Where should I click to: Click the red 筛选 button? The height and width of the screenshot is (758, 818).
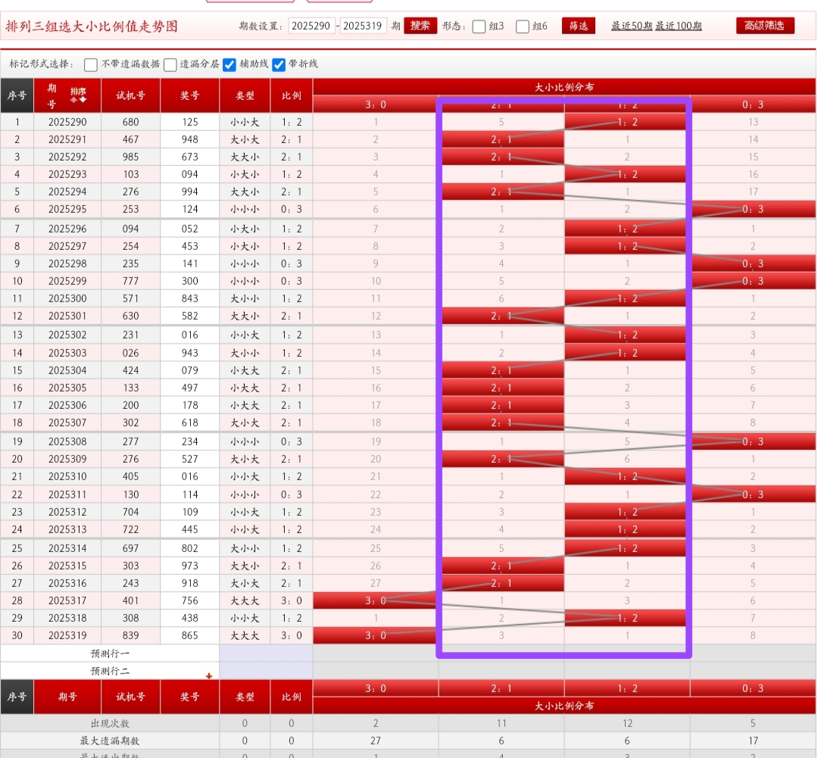pos(579,26)
